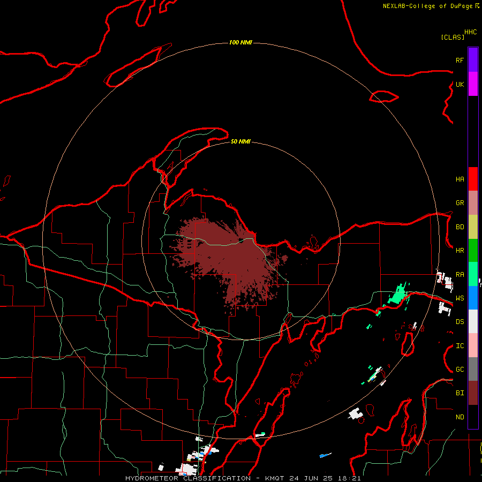Select the WS blue legend swatch
This screenshot has height=482, width=482.
(473, 298)
